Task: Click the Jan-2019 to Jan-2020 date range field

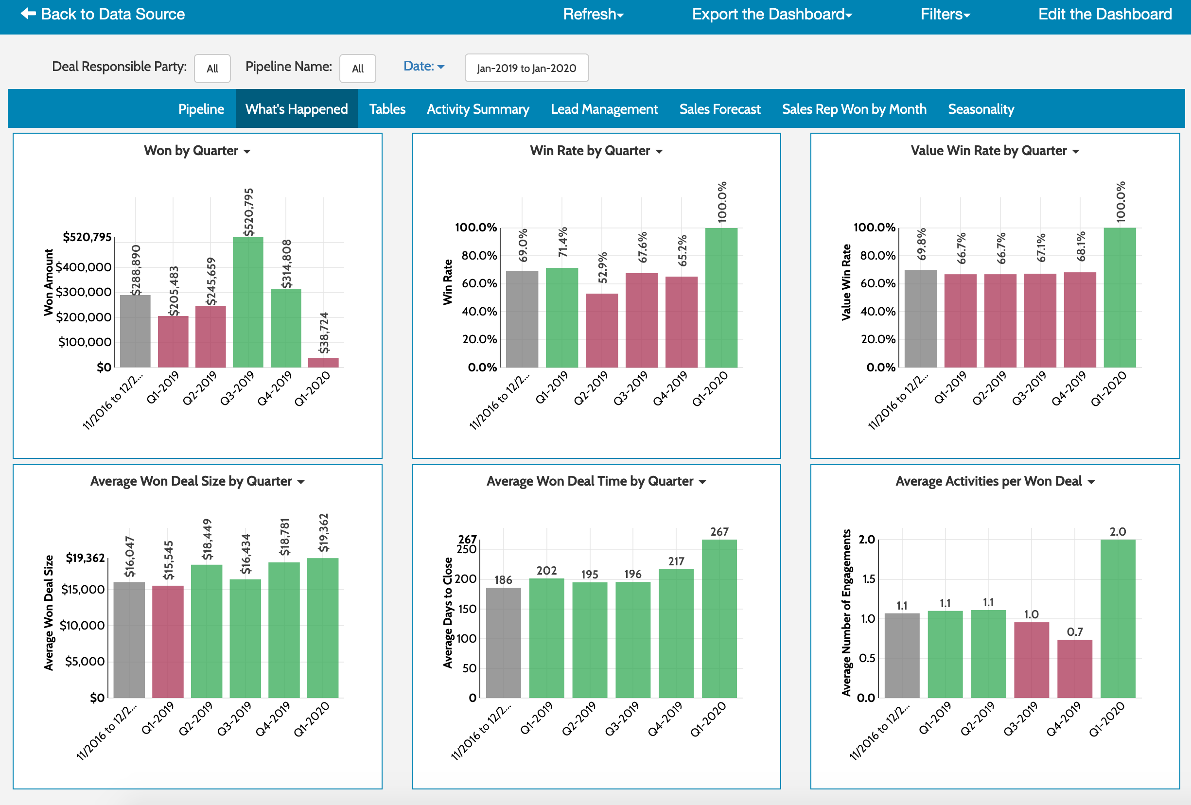Action: pos(526,68)
